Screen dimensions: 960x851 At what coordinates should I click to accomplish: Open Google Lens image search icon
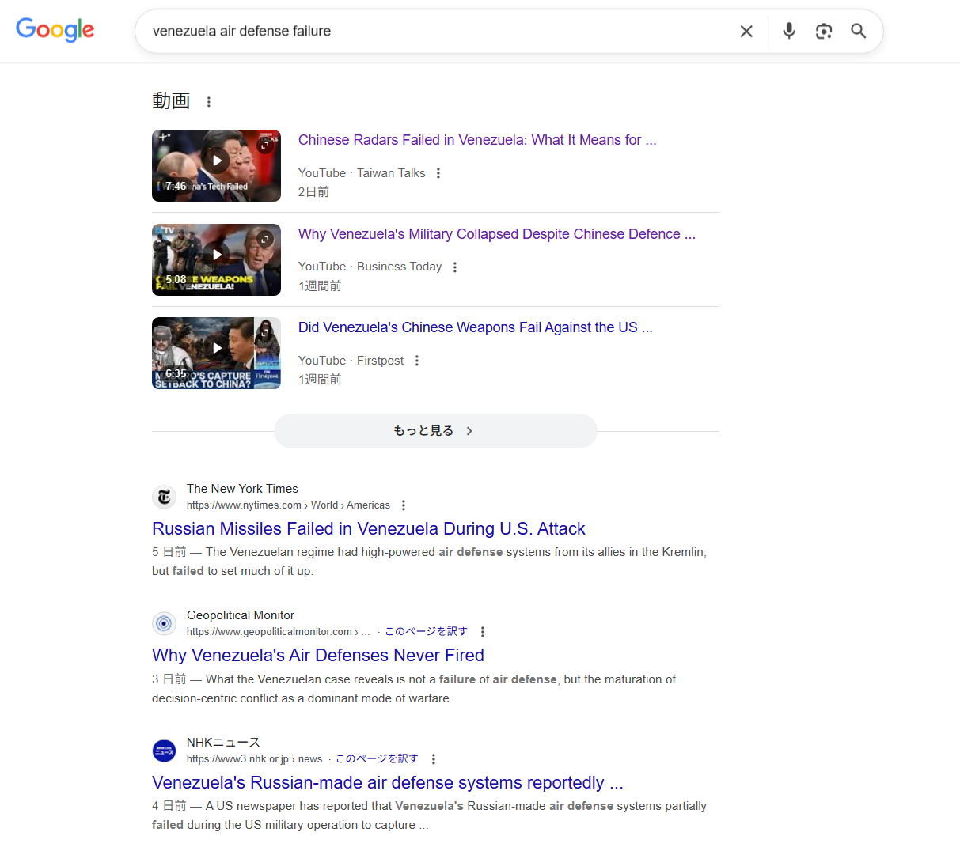click(x=824, y=31)
